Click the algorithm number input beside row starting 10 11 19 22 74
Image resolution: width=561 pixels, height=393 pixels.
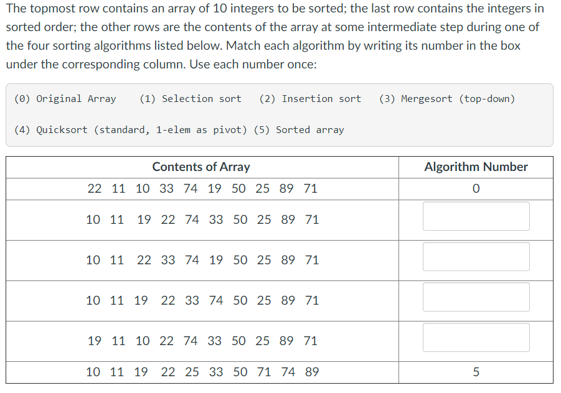point(476,216)
